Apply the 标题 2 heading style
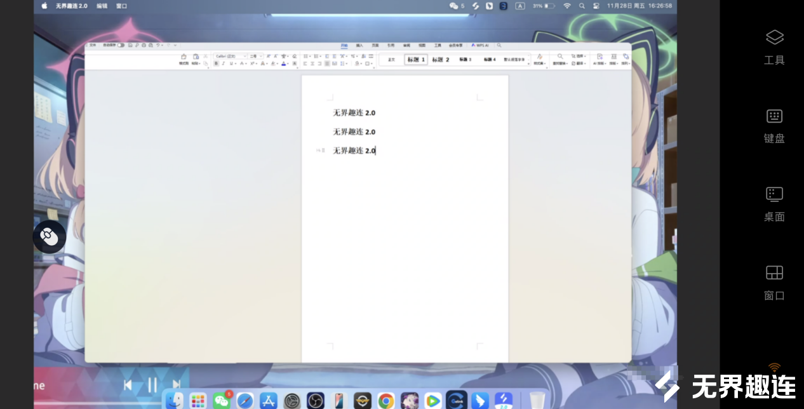Screen dimensions: 804x409 pos(440,60)
